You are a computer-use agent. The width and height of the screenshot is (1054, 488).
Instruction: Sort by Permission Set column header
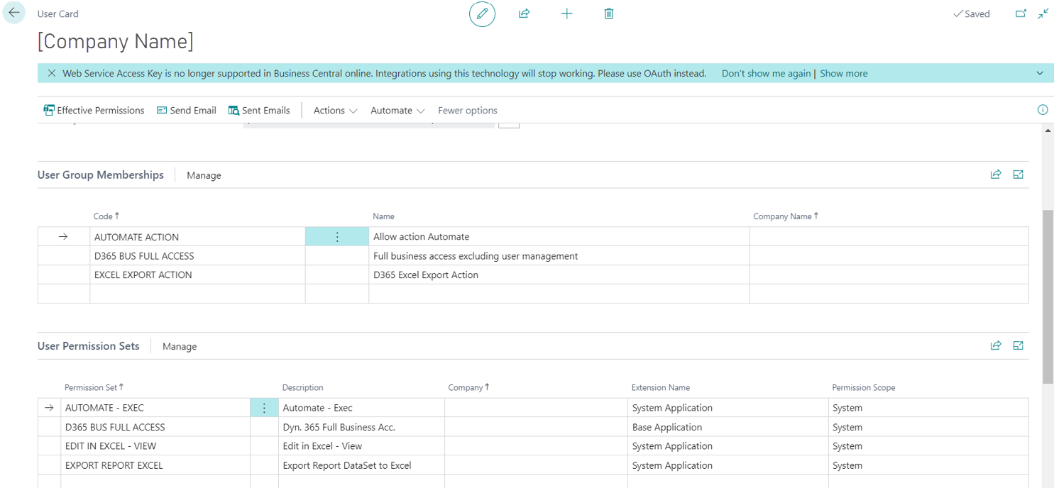tap(91, 387)
